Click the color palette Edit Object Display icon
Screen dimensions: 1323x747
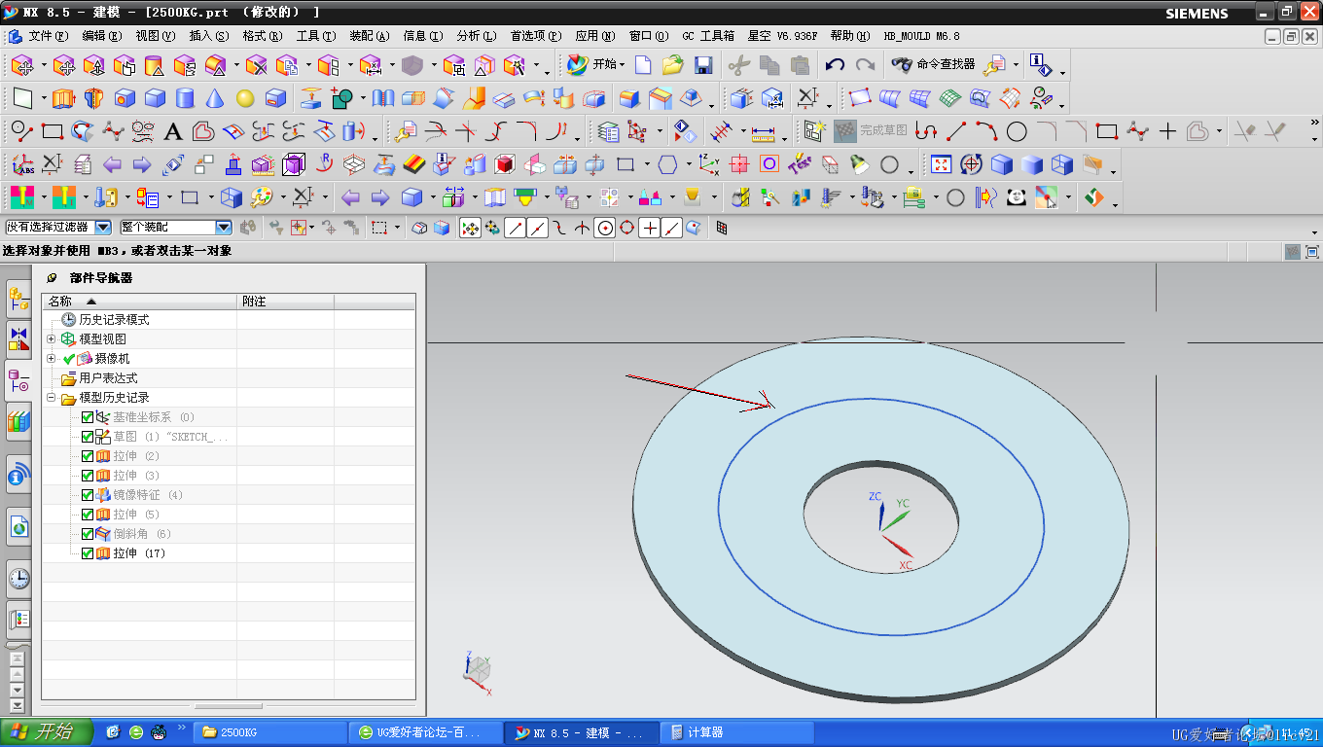click(x=262, y=197)
